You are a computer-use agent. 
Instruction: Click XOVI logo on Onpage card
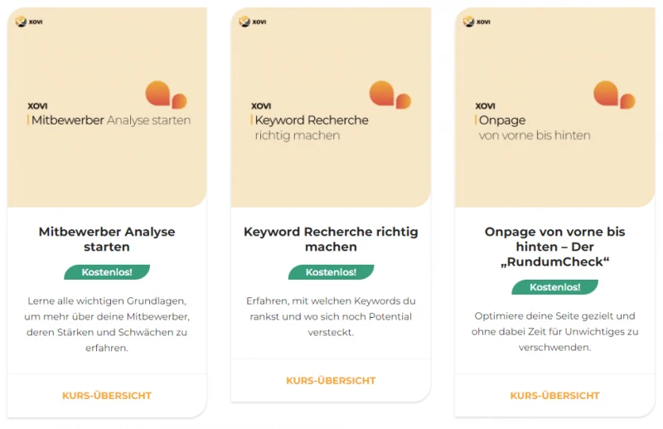(477, 22)
